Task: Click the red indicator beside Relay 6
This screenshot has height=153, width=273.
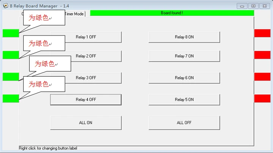Action: [262, 77]
